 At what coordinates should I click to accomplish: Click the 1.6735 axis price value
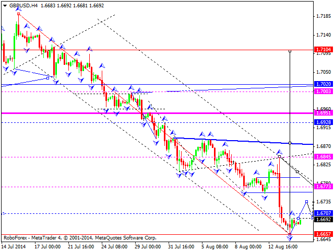(324, 202)
